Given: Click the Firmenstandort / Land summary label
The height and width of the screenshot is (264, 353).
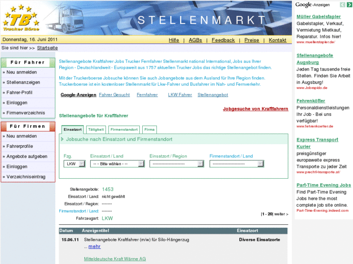Looking at the screenshot, I should point(79,211).
